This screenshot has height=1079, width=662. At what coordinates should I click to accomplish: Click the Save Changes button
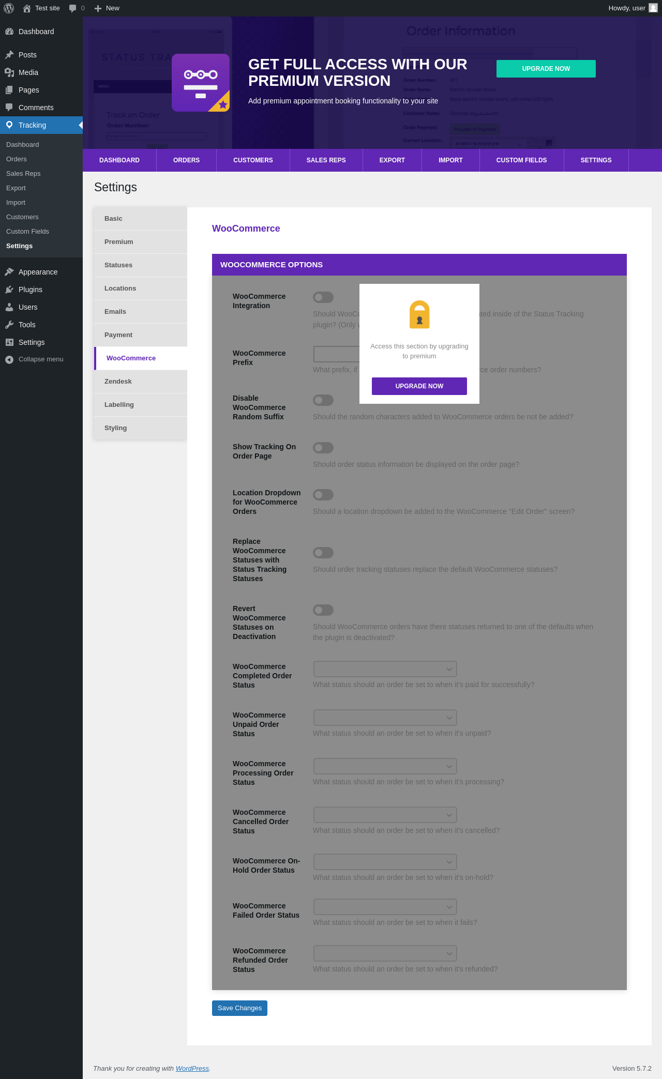coord(239,1008)
